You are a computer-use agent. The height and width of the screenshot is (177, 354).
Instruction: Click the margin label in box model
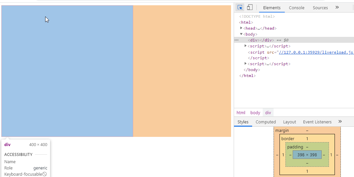(x=282, y=130)
